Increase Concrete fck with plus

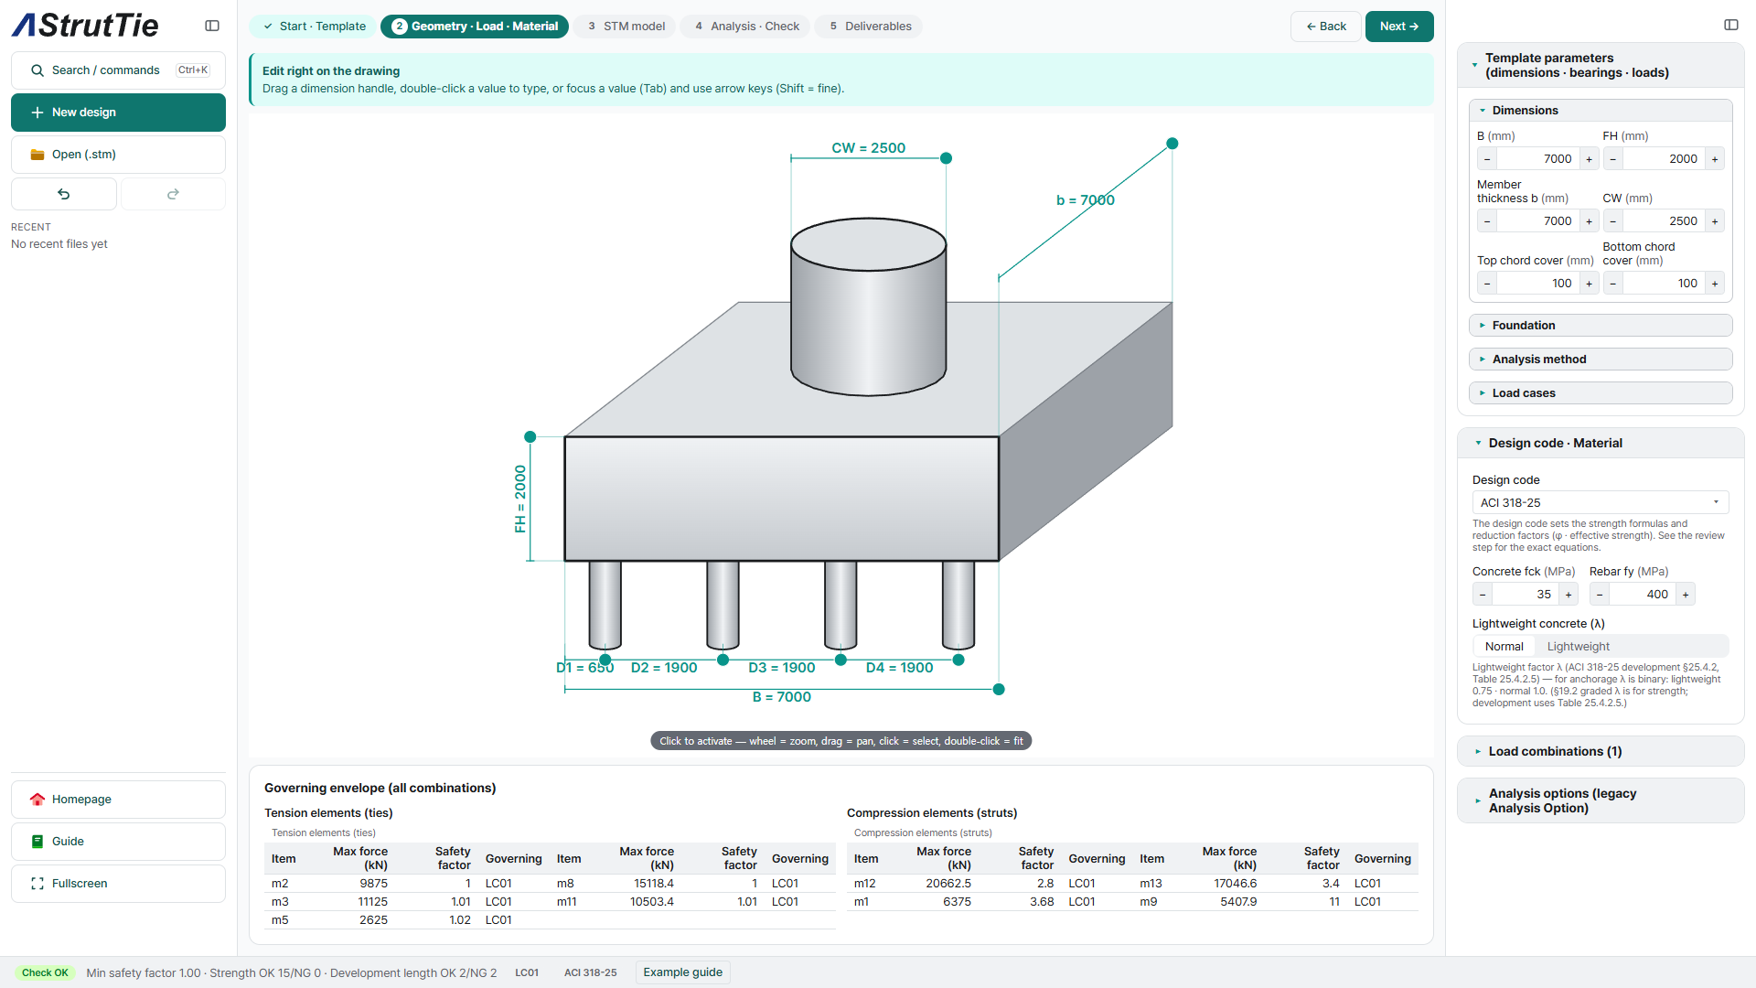point(1569,595)
